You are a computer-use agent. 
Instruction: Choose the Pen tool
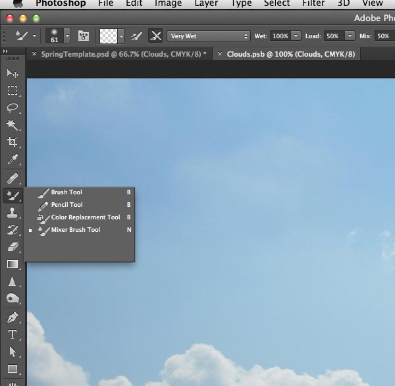pyautogui.click(x=12, y=317)
